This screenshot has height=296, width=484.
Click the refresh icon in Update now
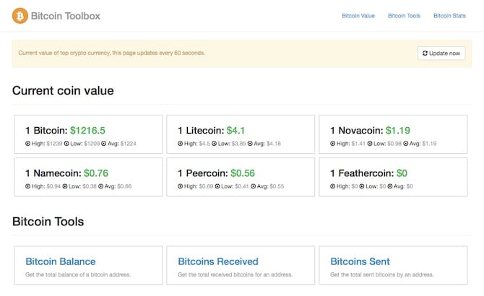click(x=425, y=53)
